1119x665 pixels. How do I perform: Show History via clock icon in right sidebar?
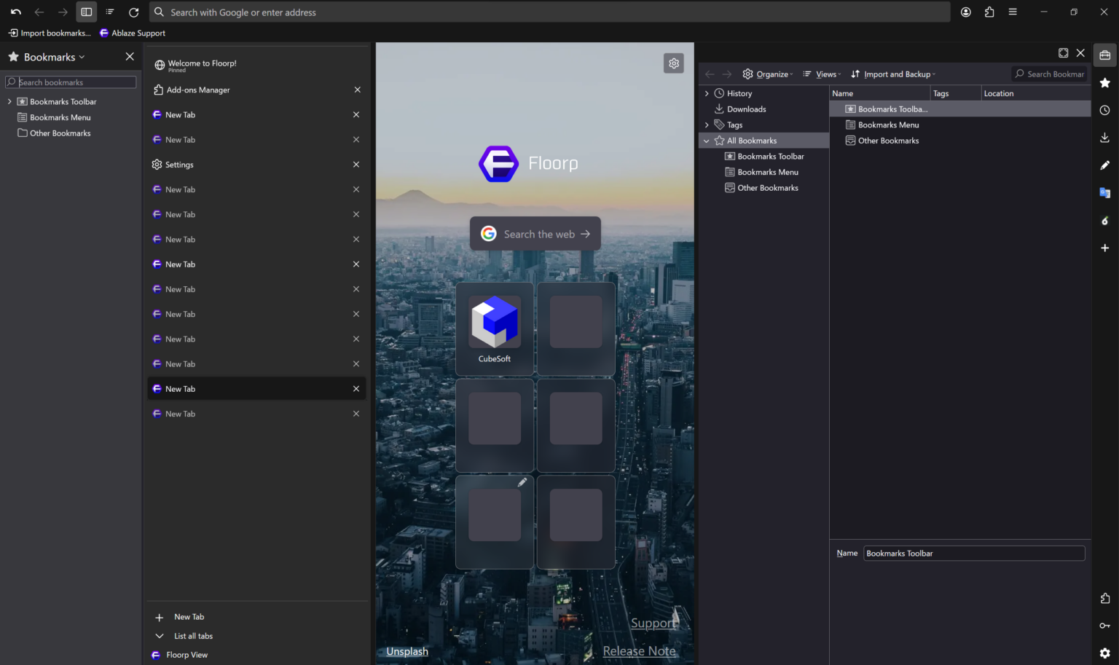(1104, 109)
